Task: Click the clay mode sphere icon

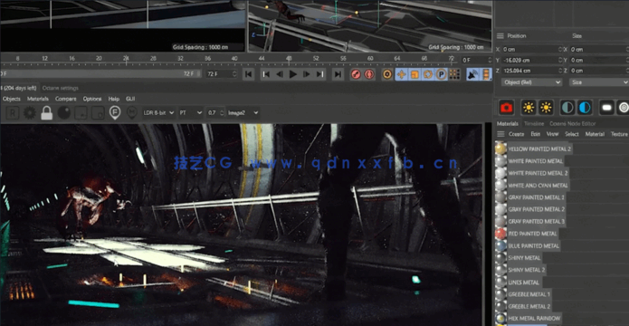Action: click(64, 113)
